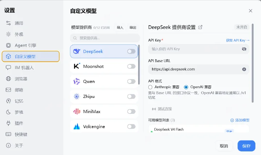Click the 邮箱 envelope icon
Screen dimensions: 261x155
click(8, 90)
